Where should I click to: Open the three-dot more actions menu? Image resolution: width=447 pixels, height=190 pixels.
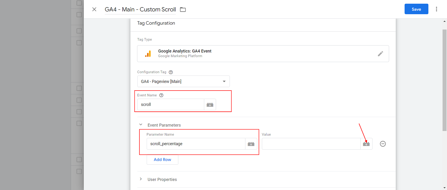pos(436,9)
